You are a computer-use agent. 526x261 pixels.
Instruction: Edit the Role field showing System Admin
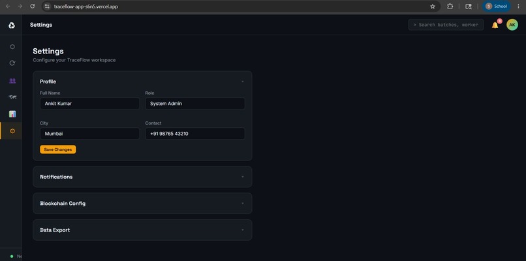(195, 104)
